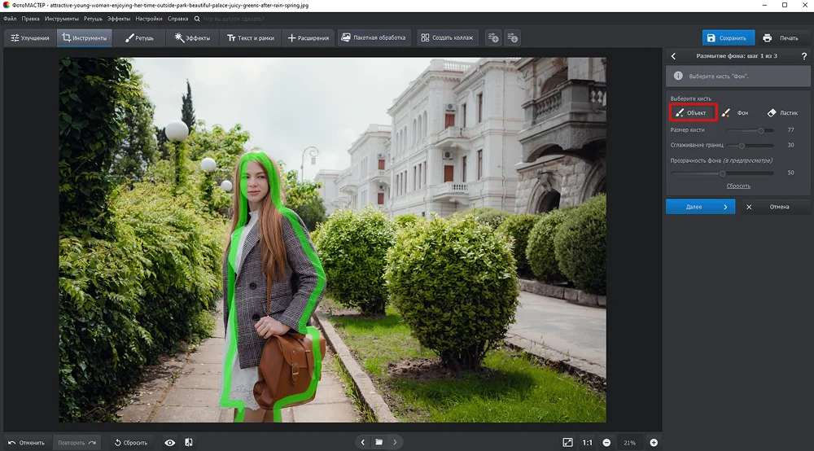Click the smoothing value 30
Viewport: 814px width, 451px height.
(x=790, y=146)
